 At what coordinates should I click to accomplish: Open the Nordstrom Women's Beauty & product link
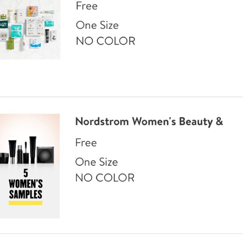pos(149,122)
